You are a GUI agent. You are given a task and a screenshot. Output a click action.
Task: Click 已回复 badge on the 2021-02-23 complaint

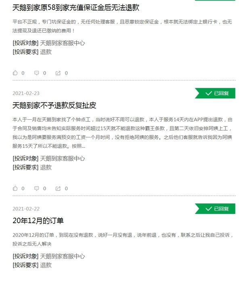(x=215, y=93)
